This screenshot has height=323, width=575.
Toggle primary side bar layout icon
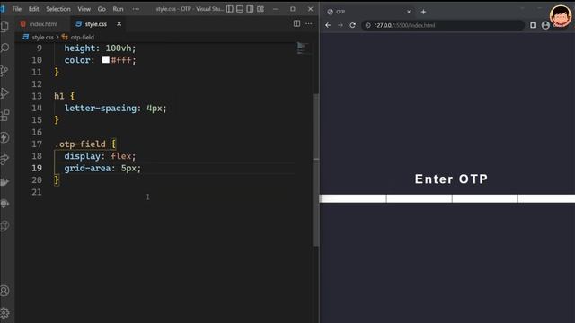(230, 9)
